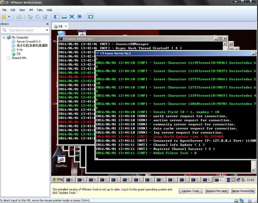Toggle console view in toolbar
Screen dimensions: 258x203
tap(91, 17)
